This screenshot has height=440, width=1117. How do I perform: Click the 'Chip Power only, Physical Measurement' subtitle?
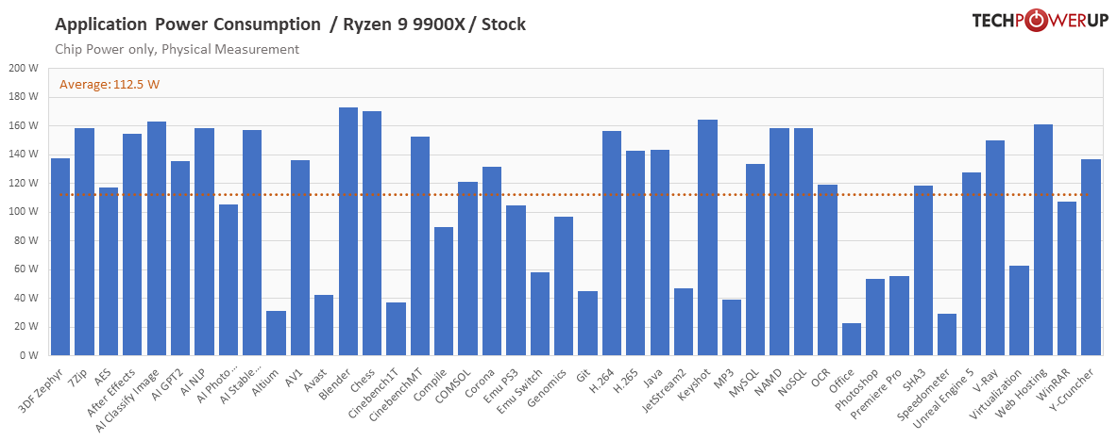coord(177,49)
